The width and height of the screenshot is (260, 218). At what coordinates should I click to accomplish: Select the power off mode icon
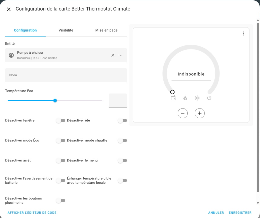(x=209, y=98)
